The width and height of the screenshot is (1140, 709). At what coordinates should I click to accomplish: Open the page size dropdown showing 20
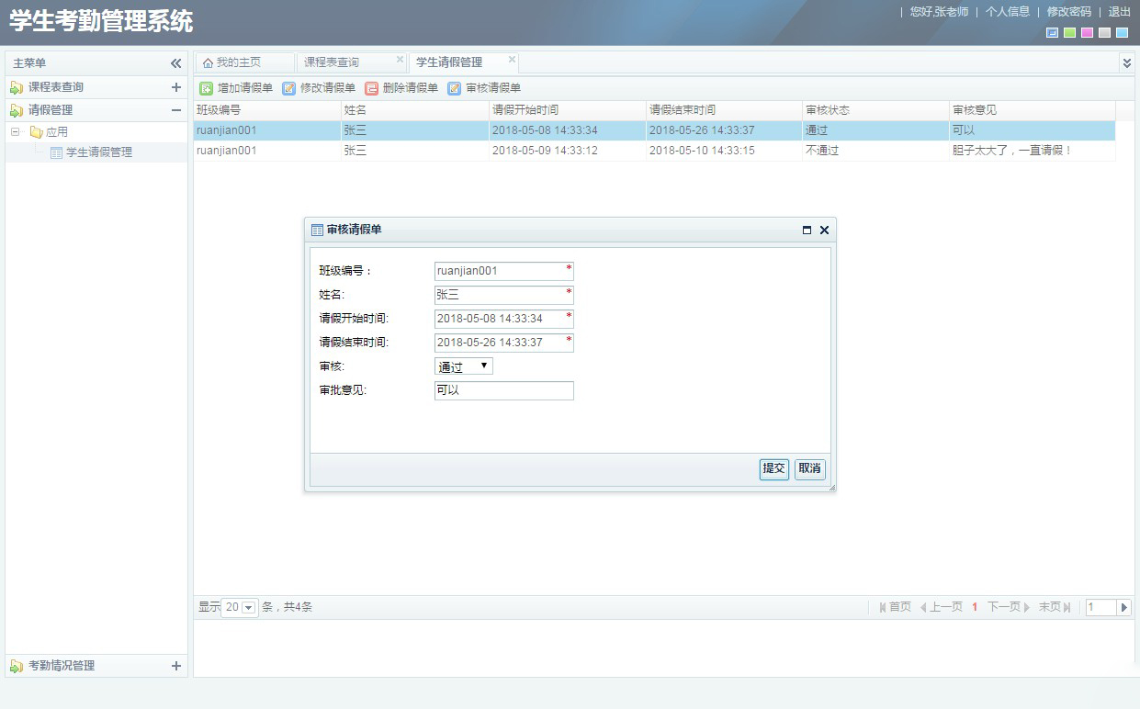click(248, 608)
